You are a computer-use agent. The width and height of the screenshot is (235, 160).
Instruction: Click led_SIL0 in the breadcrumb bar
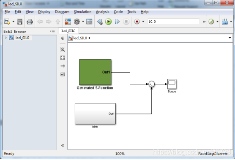click(80, 38)
